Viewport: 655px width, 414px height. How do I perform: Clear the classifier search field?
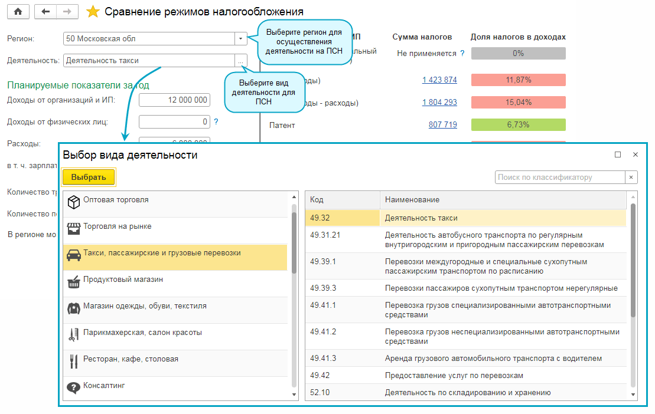pos(631,177)
